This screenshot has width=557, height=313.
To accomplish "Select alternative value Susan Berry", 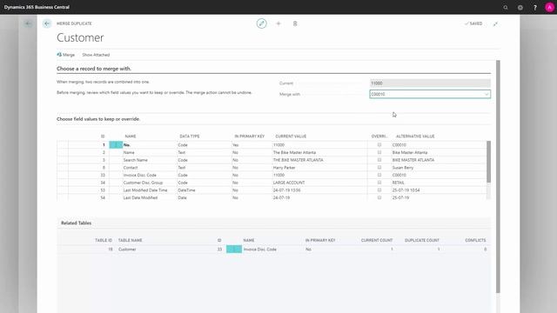I will pos(402,168).
